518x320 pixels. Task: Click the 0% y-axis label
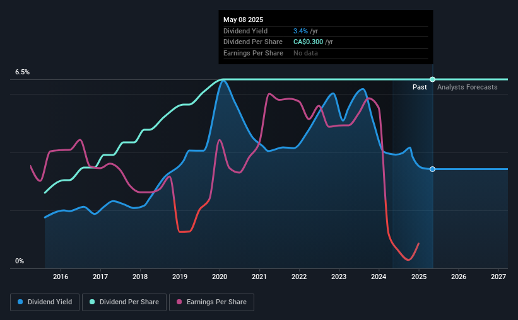point(20,261)
